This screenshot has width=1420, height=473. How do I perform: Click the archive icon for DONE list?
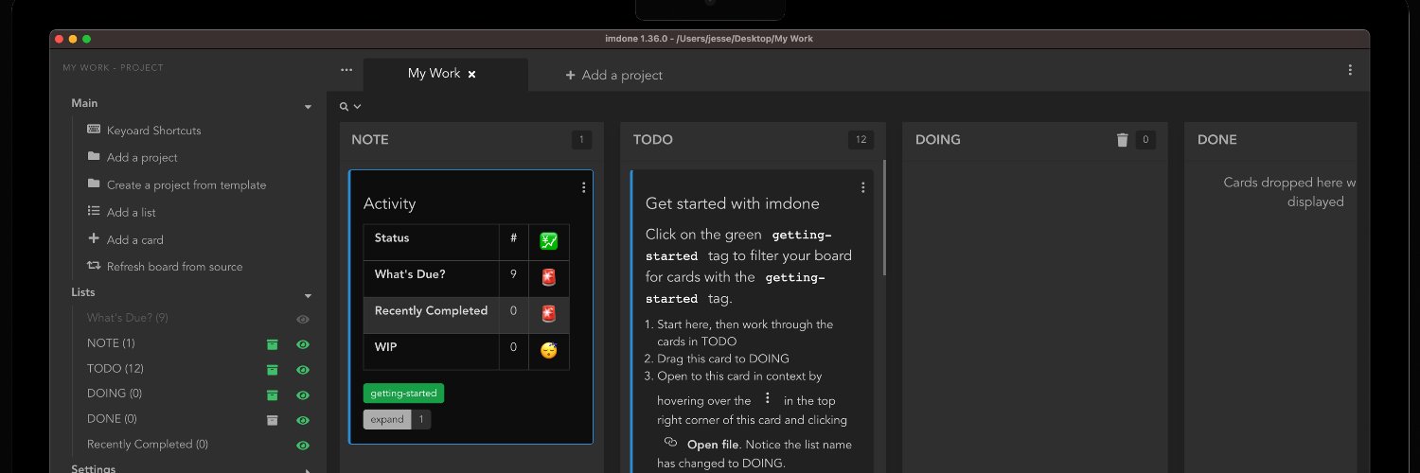click(x=273, y=420)
